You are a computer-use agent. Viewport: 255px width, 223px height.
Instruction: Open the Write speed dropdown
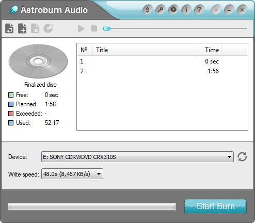(72, 174)
